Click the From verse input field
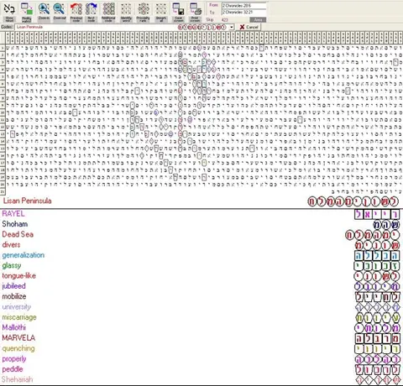 243,5
